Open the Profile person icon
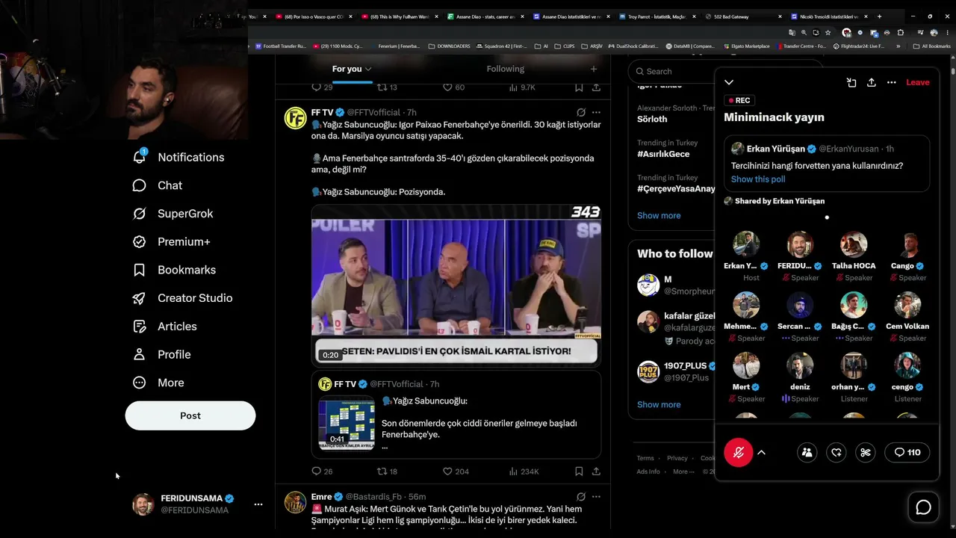 (x=139, y=354)
